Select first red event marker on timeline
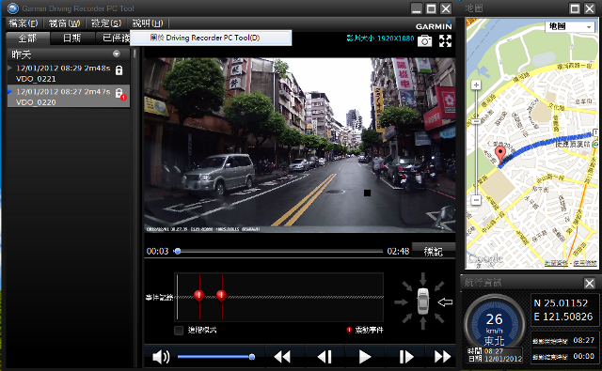602x371 pixels. (x=198, y=295)
